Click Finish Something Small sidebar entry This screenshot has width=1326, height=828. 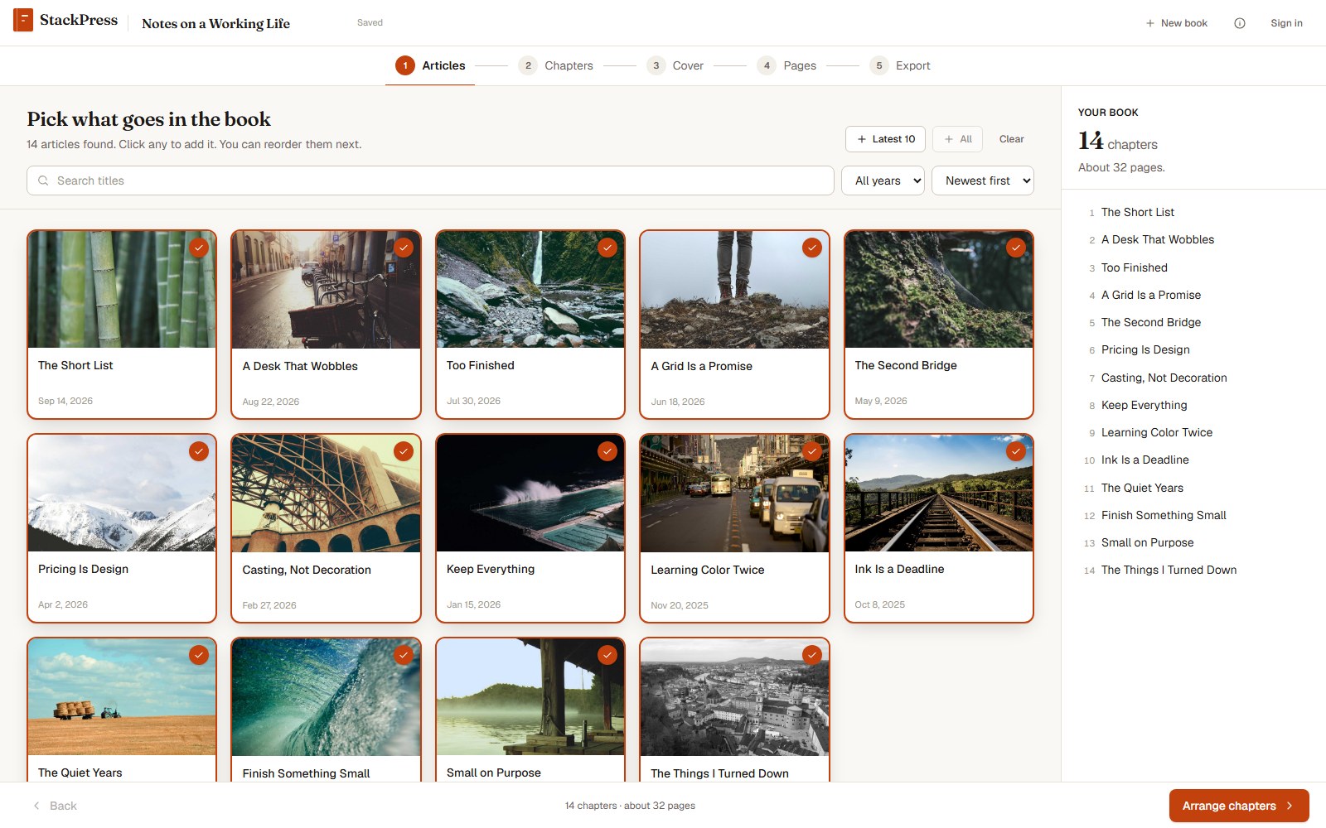click(1164, 515)
